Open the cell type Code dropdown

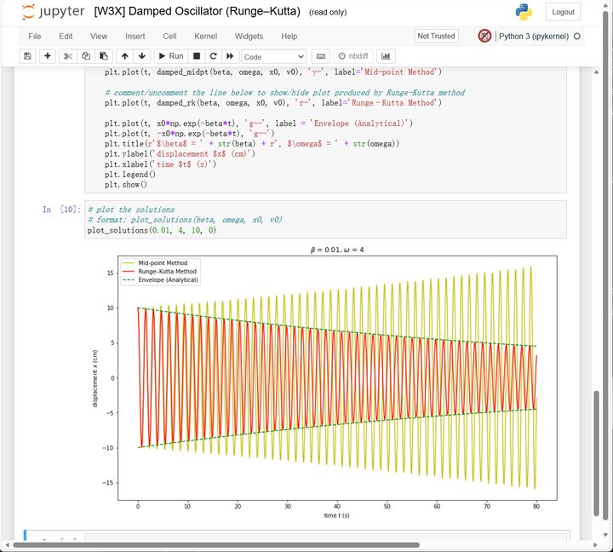tap(273, 56)
